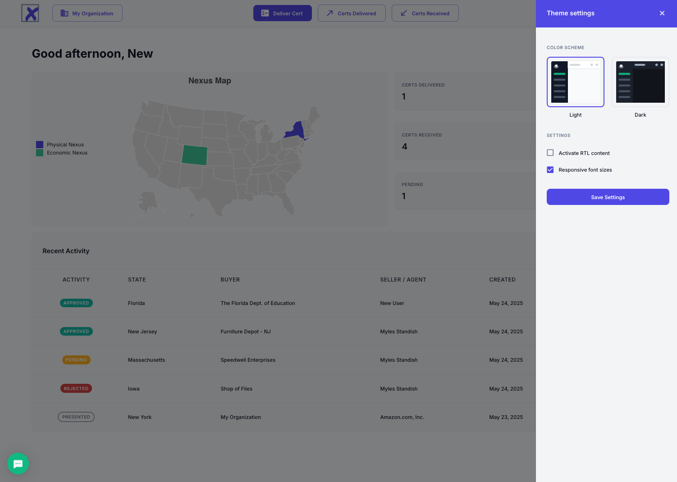Click New York on the Nexus Map
The image size is (677, 482).
295,131
